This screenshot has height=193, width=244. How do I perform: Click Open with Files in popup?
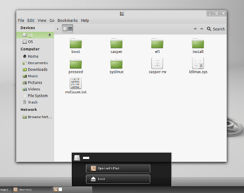[x=118, y=169]
